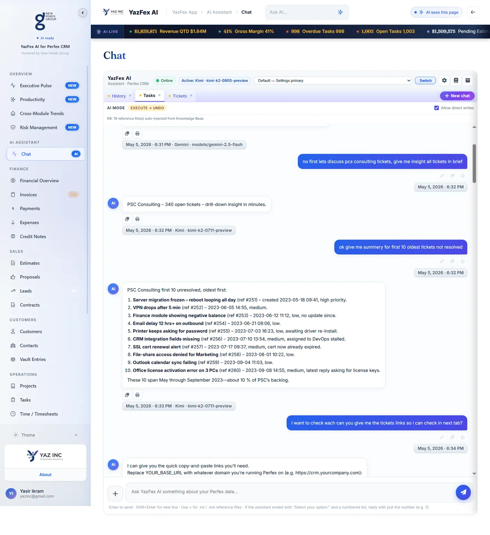The image size is (490, 535).
Task: Click the chat scroll-down arrow
Action: coord(474,474)
